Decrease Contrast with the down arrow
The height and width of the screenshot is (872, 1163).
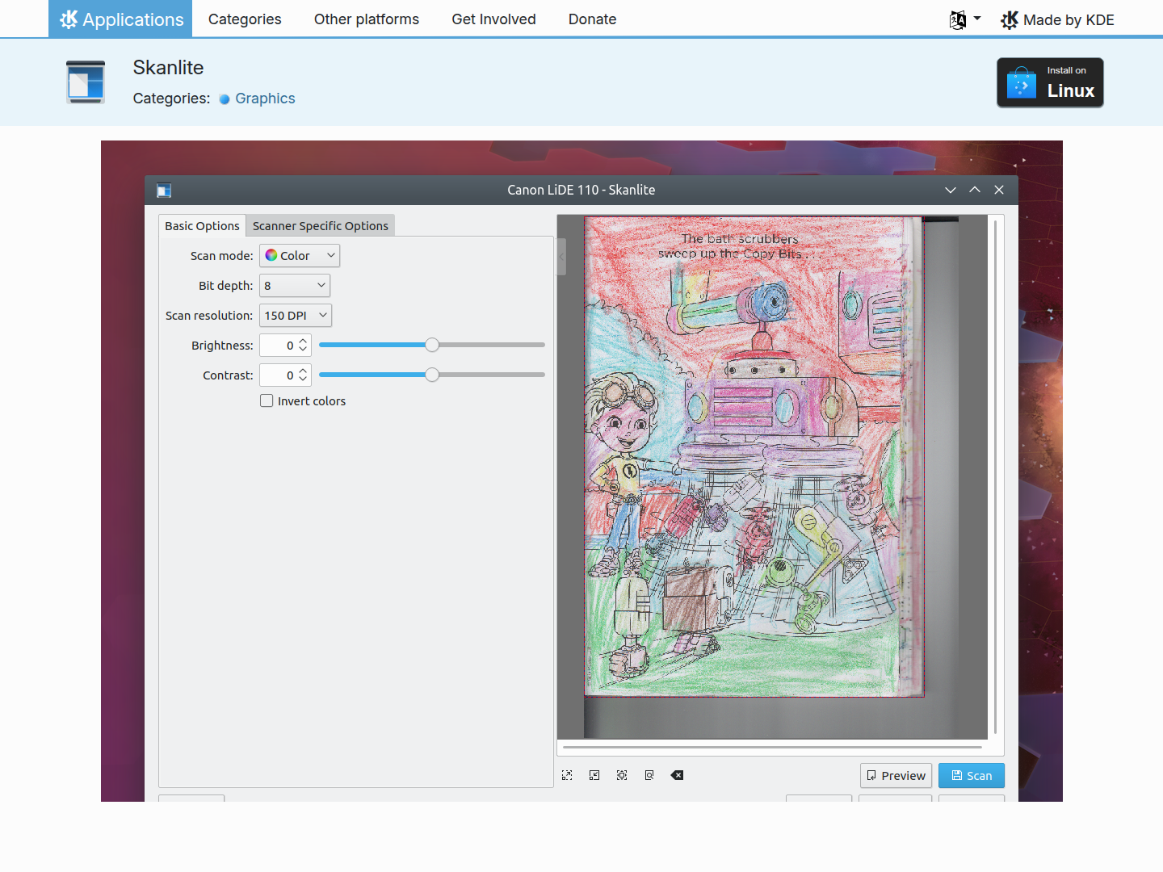pyautogui.click(x=303, y=379)
